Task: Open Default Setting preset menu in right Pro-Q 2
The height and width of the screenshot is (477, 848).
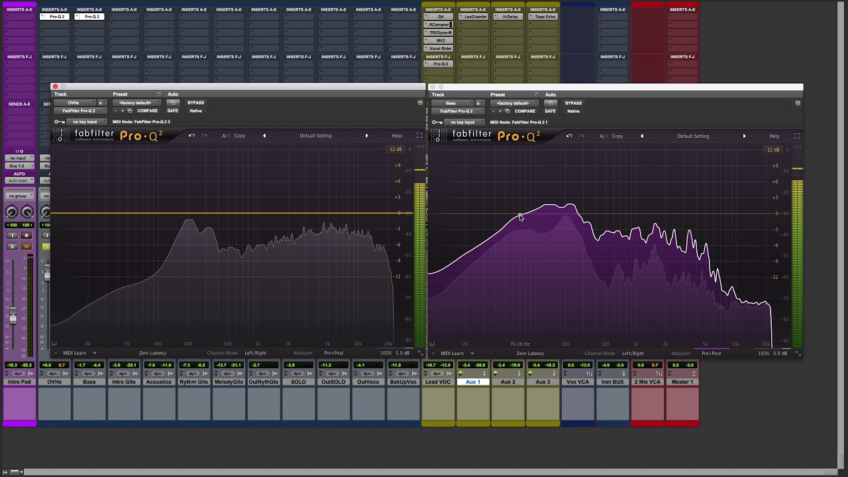Action: (x=693, y=136)
